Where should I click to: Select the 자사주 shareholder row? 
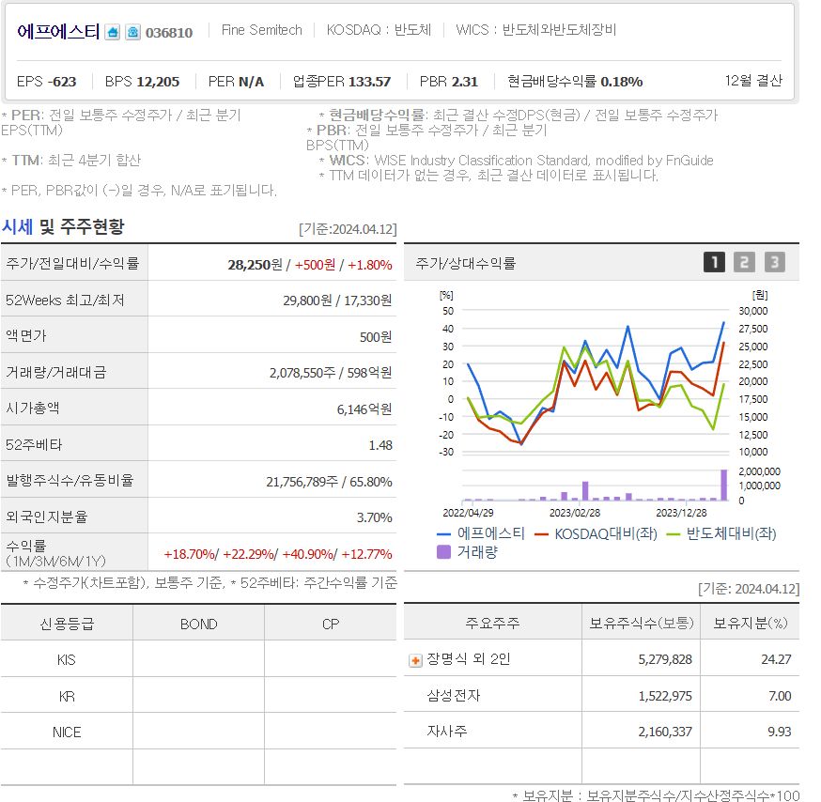coord(601,732)
